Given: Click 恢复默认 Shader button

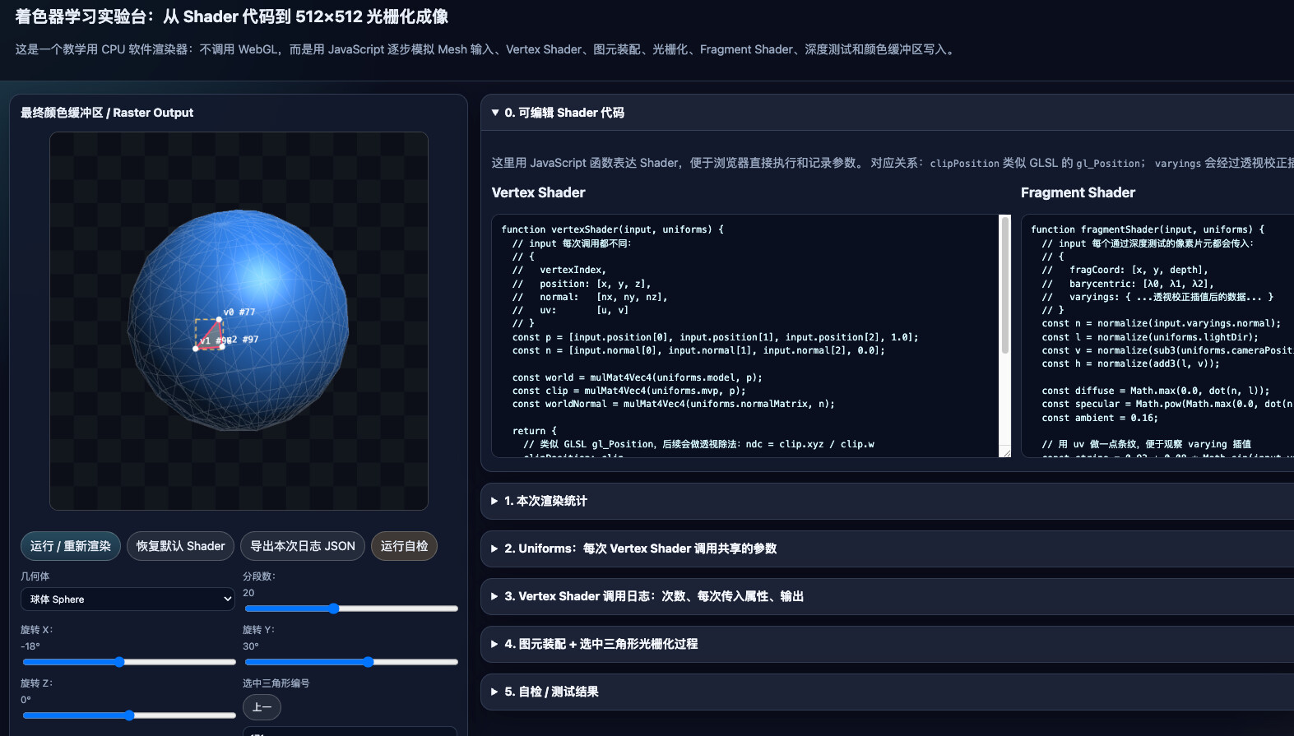Looking at the screenshot, I should click(181, 546).
